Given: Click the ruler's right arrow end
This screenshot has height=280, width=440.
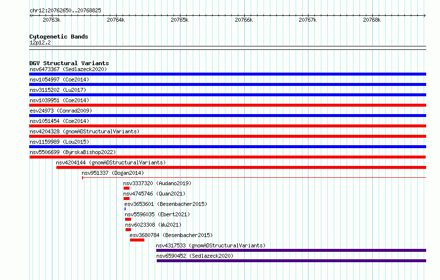Looking at the screenshot, I should pos(425,16).
